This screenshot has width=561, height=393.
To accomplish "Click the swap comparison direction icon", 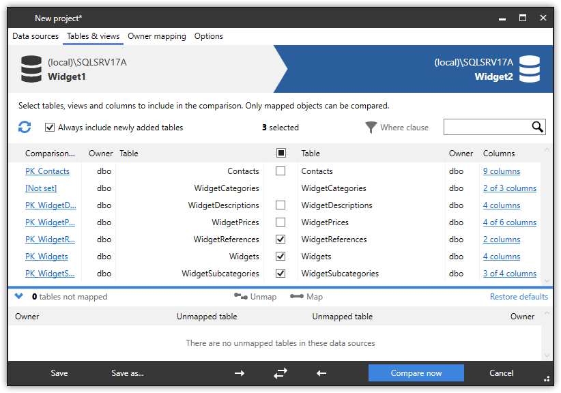I will 280,373.
